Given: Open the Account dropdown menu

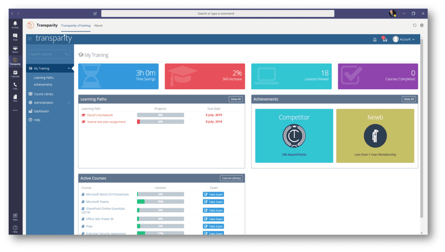Looking at the screenshot, I should coord(404,39).
